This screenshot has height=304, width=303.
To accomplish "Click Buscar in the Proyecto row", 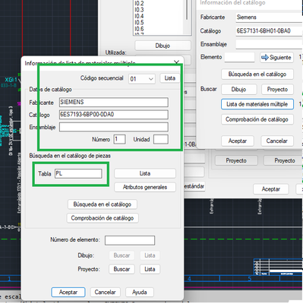I will click(122, 269).
